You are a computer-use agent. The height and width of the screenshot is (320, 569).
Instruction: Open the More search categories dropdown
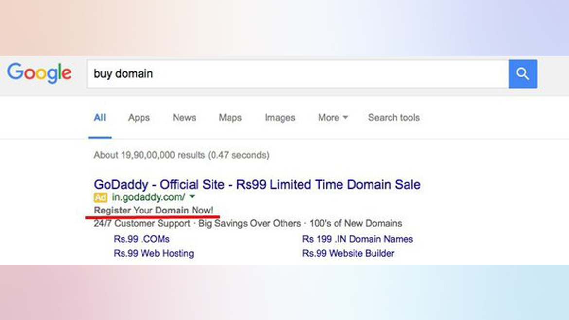[x=332, y=118]
